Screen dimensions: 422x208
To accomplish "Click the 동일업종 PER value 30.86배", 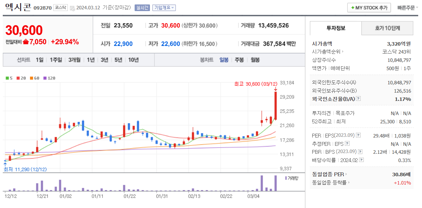I will tap(401, 174).
